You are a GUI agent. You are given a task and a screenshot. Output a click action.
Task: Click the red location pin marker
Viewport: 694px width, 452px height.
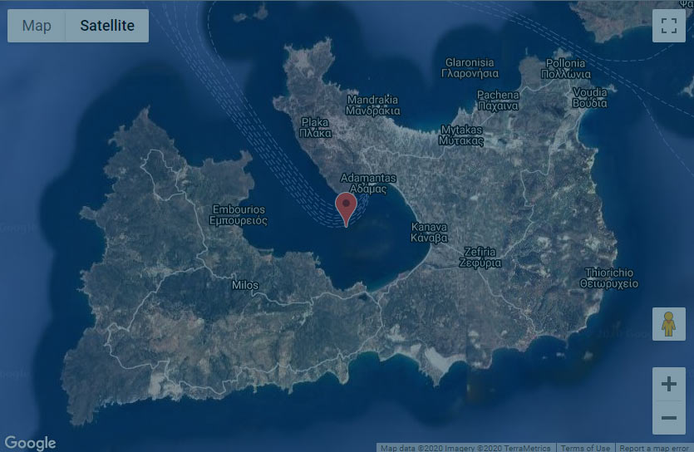click(x=346, y=209)
